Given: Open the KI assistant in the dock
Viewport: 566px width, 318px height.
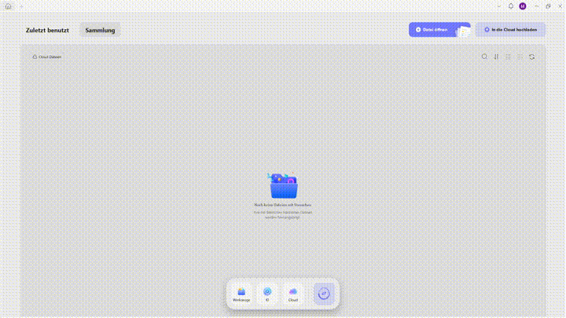Looking at the screenshot, I should point(267,294).
